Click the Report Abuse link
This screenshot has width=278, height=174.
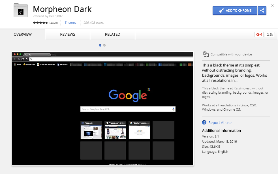coord(220,123)
